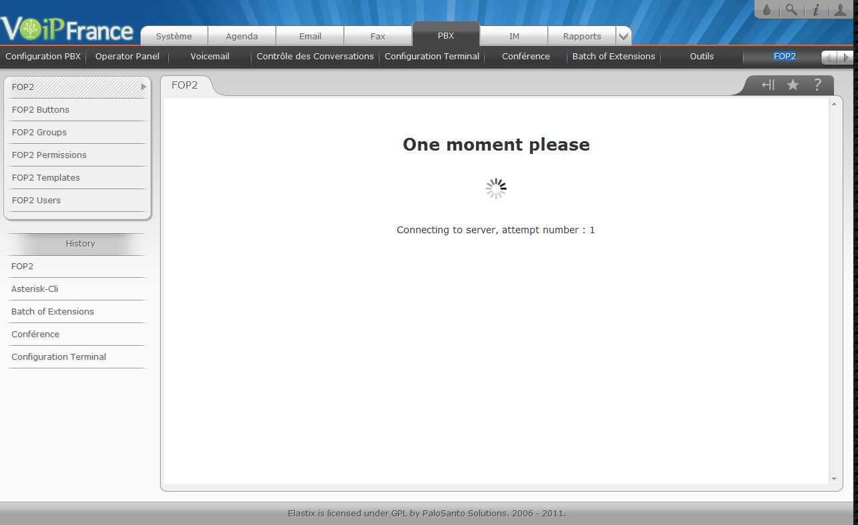Click the water drop theme icon
Image resolution: width=858 pixels, height=525 pixels.
tap(767, 10)
